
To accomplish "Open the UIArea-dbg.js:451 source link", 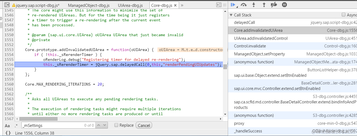I will (x=341, y=38).
